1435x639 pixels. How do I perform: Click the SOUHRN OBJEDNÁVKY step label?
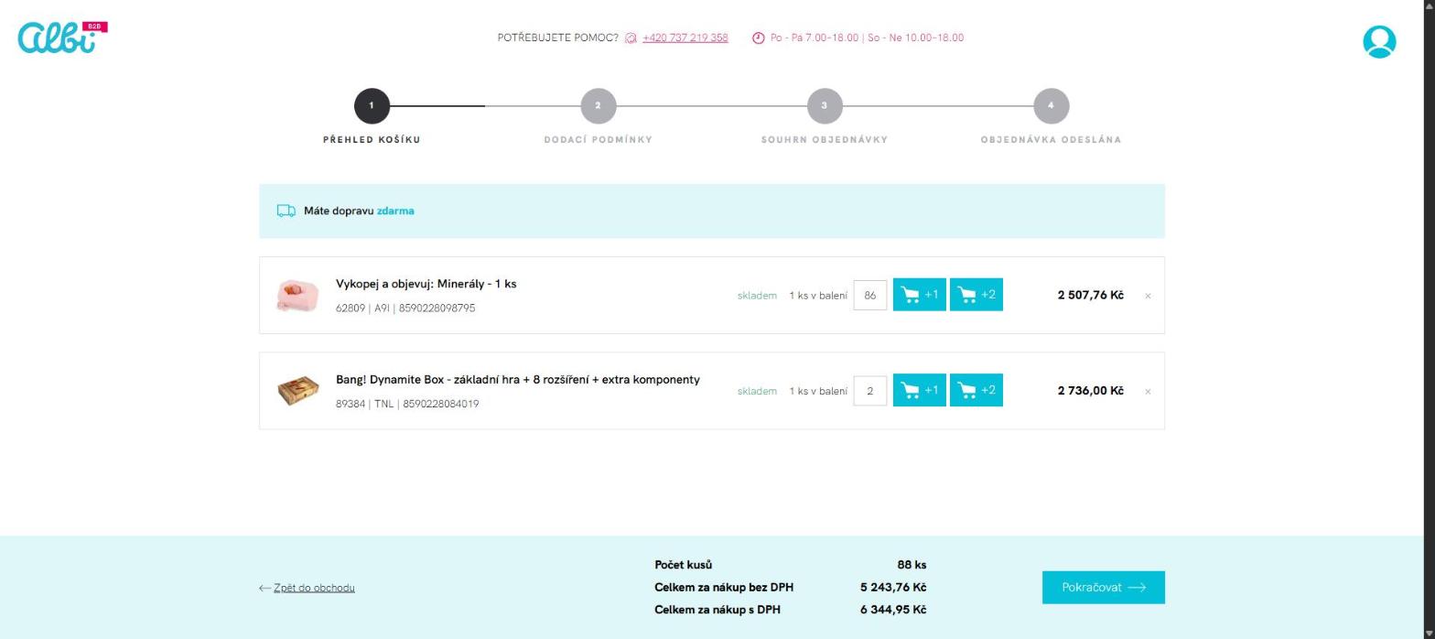point(825,140)
